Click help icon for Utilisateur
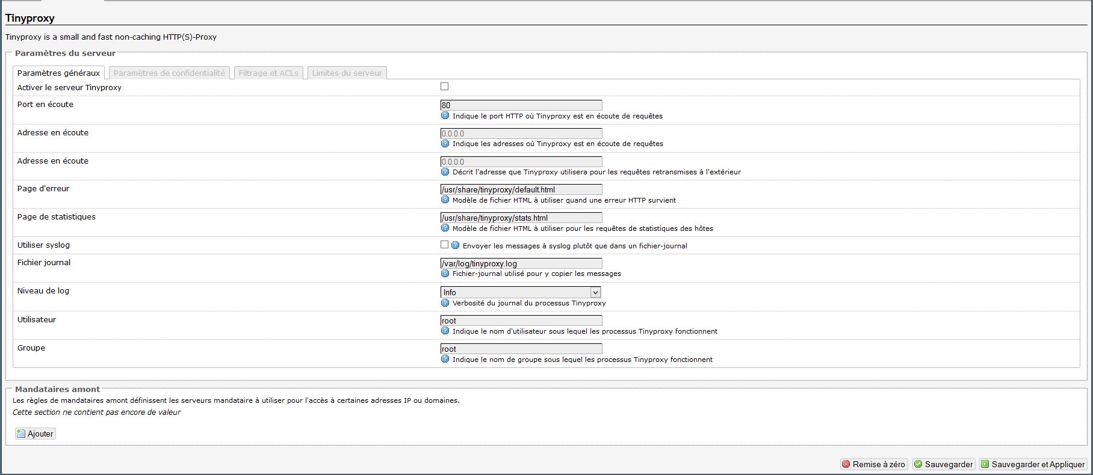This screenshot has width=1093, height=475. tap(445, 331)
